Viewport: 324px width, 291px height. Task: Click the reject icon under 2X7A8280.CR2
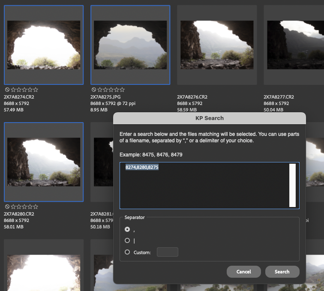tap(7, 207)
